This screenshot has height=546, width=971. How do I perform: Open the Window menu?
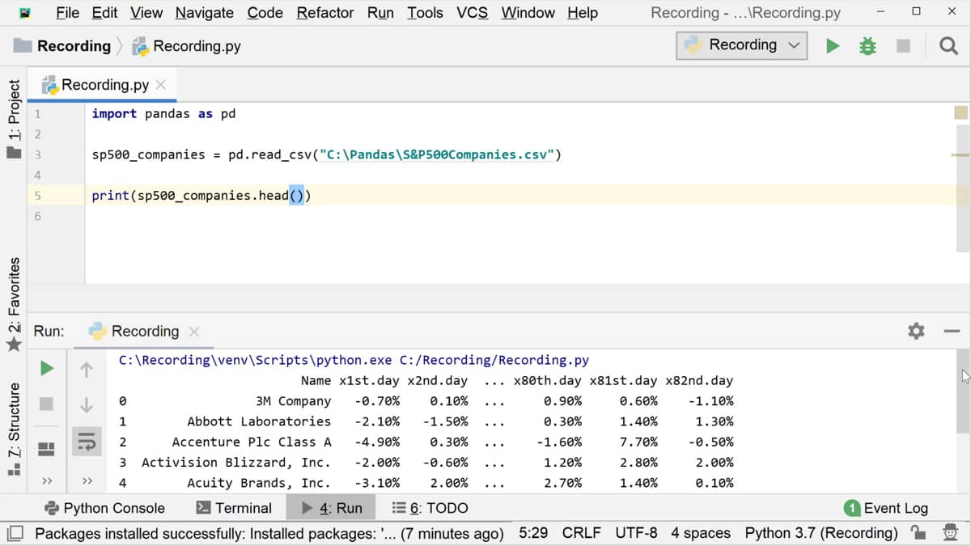(528, 13)
